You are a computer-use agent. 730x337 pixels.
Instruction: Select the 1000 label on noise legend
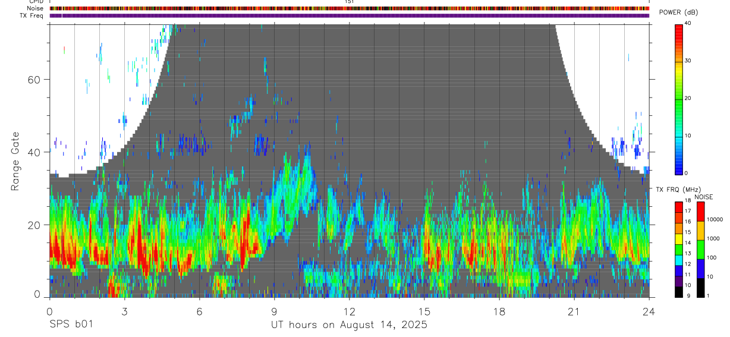point(712,238)
